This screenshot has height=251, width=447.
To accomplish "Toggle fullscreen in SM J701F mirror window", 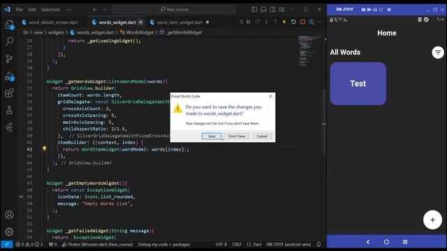I will pos(381,9).
